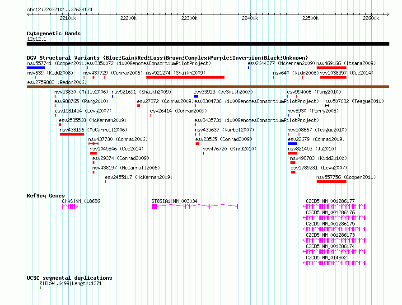Click the brown esv2759883 complex variant bar
Image resolution: width=402 pixels, height=305 pixels.
(208, 87)
